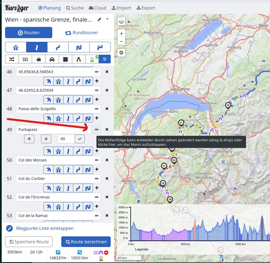Click waypoint 46 coordinates field
The image size is (270, 263).
pyautogui.click(x=54, y=72)
